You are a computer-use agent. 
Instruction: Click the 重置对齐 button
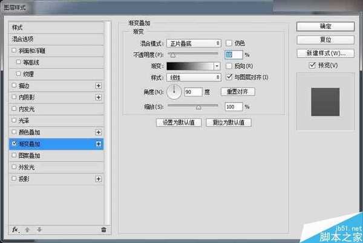(x=237, y=92)
